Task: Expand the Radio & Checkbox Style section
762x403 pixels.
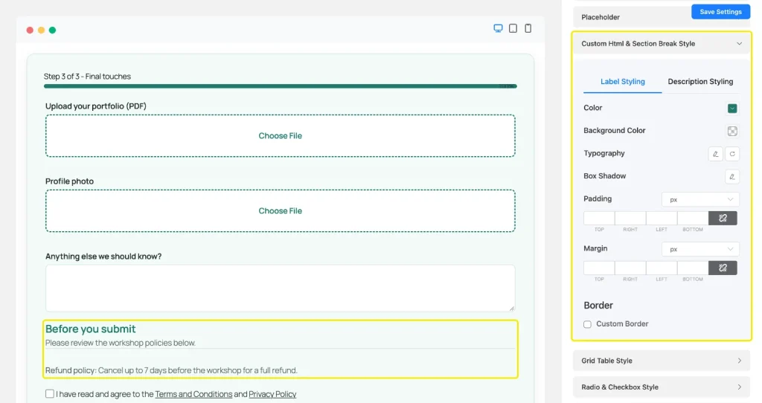Action: click(x=662, y=387)
